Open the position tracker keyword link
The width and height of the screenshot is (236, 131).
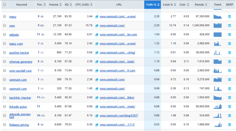point(19,53)
